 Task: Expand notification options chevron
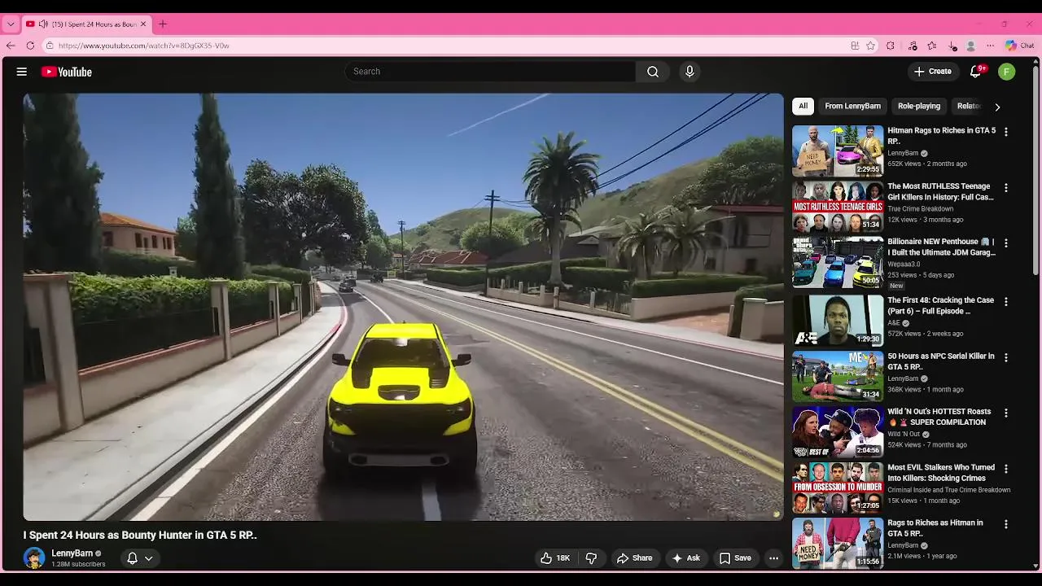tap(149, 558)
